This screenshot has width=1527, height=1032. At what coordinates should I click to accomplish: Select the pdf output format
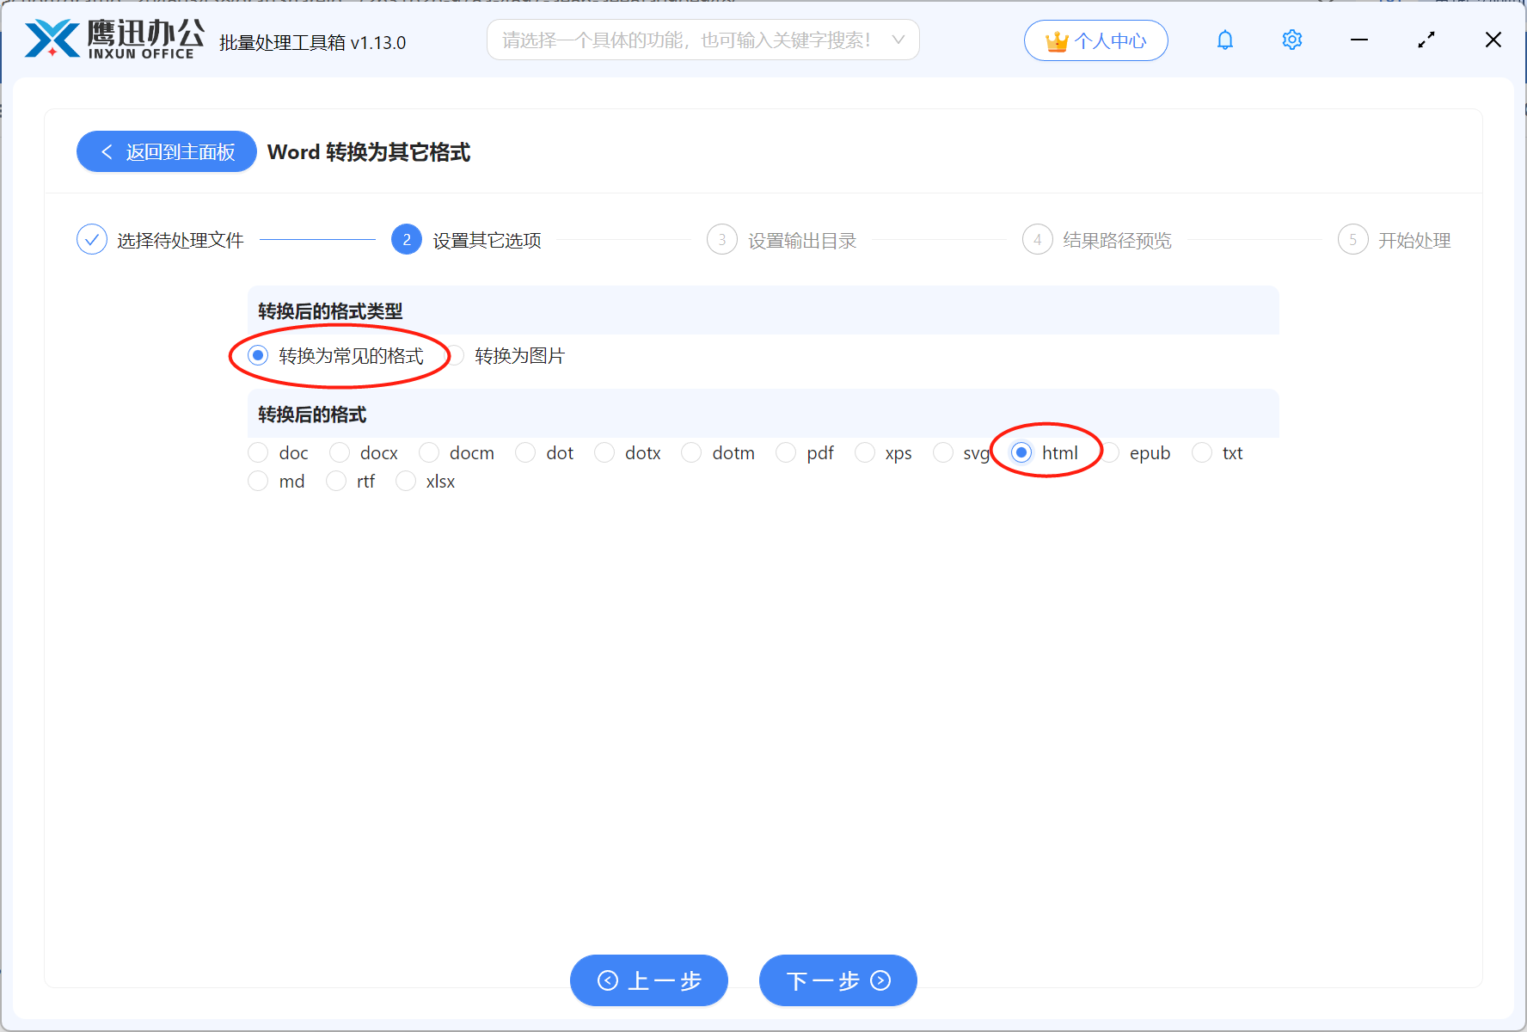pyautogui.click(x=785, y=452)
